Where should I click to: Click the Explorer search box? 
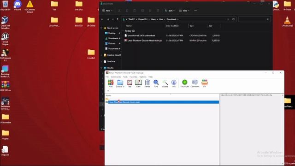254,19
